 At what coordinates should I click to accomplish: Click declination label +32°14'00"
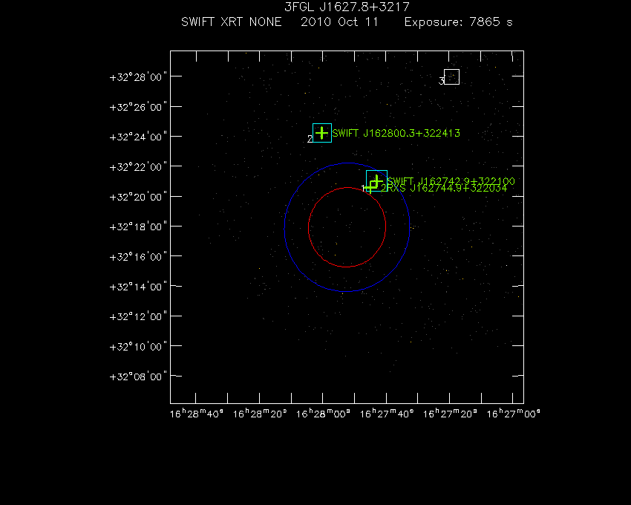point(138,287)
